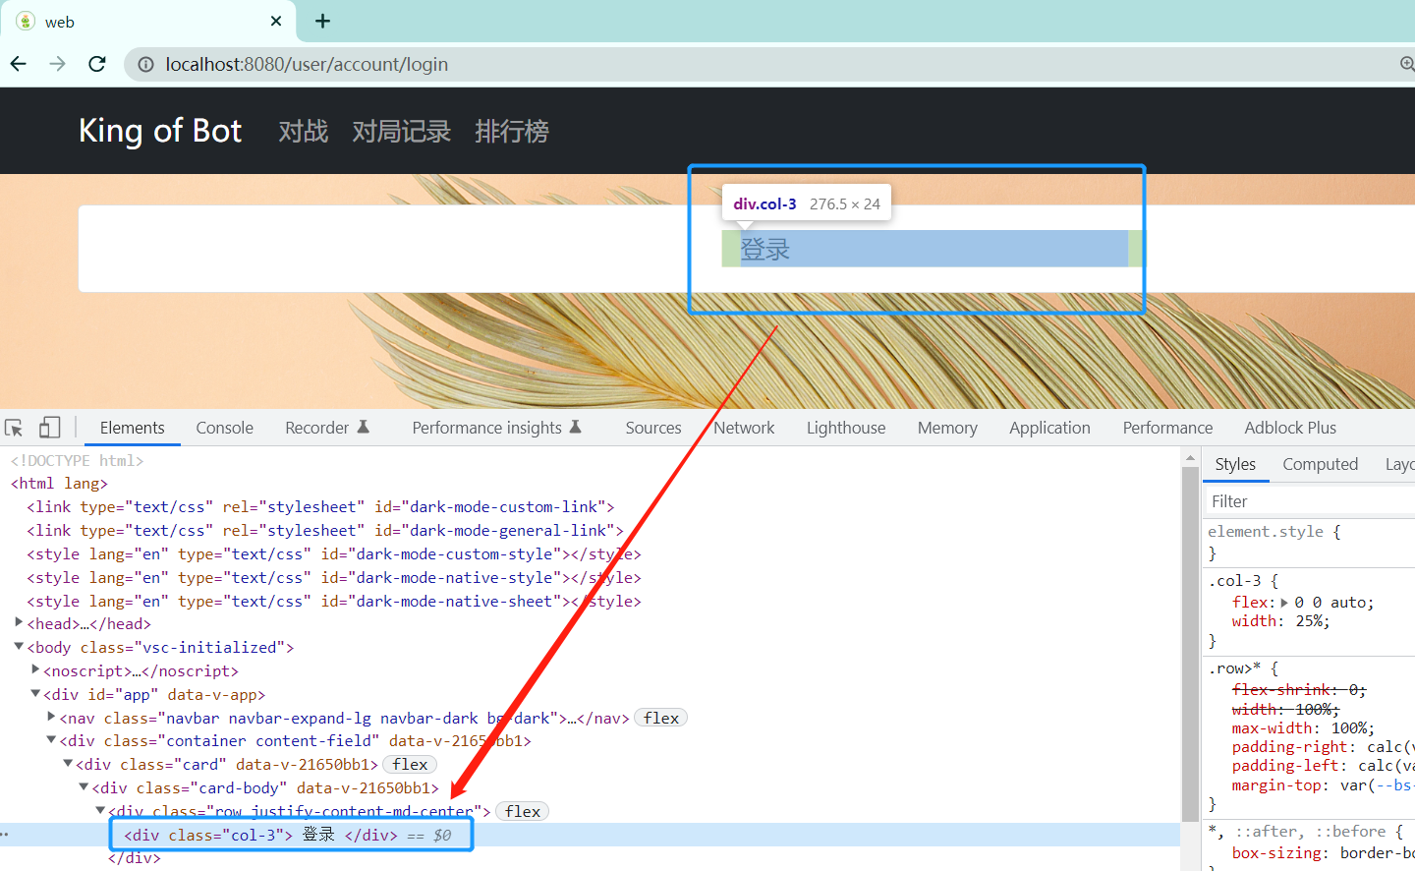This screenshot has height=871, width=1415.
Task: Open the Network tab in DevTools
Action: click(744, 428)
